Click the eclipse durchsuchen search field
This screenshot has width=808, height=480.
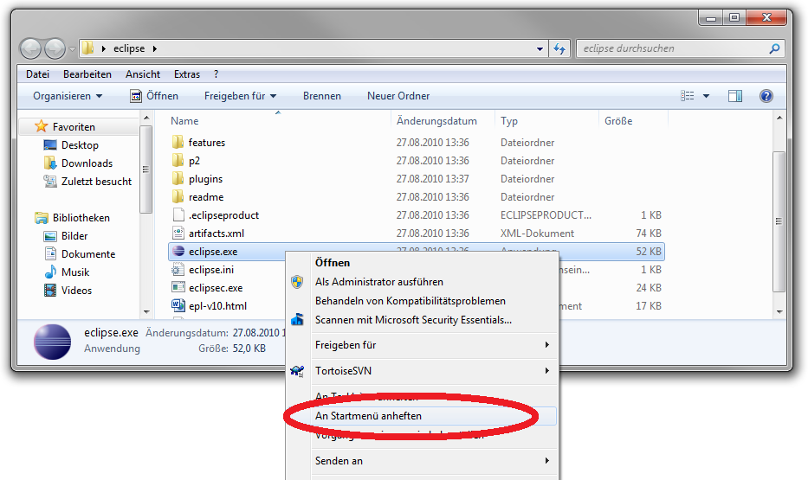pyautogui.click(x=671, y=48)
